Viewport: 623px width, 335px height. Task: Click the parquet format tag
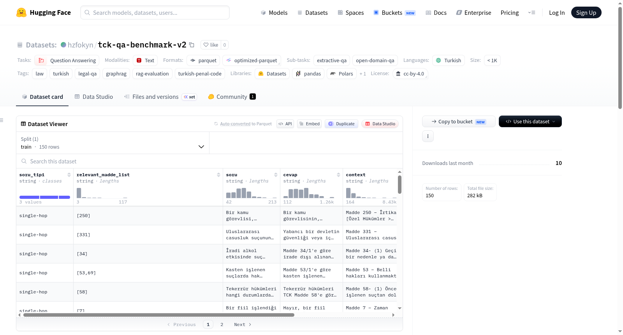point(203,60)
